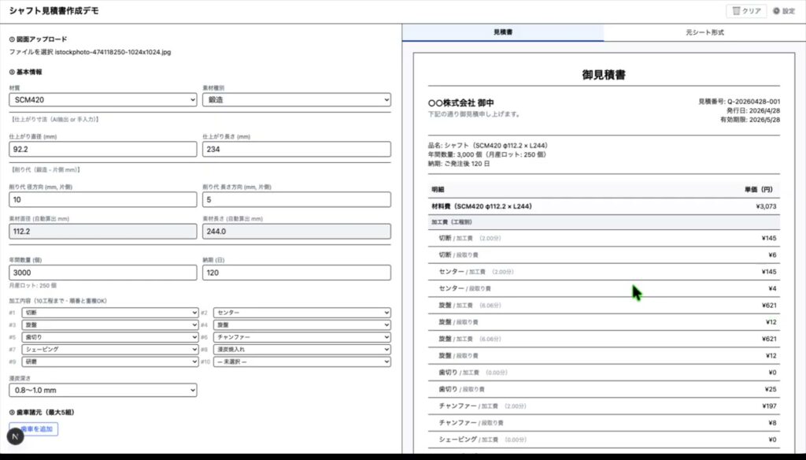Click ファイルを選択 to upload a drawing
806x460 pixels.
point(31,52)
